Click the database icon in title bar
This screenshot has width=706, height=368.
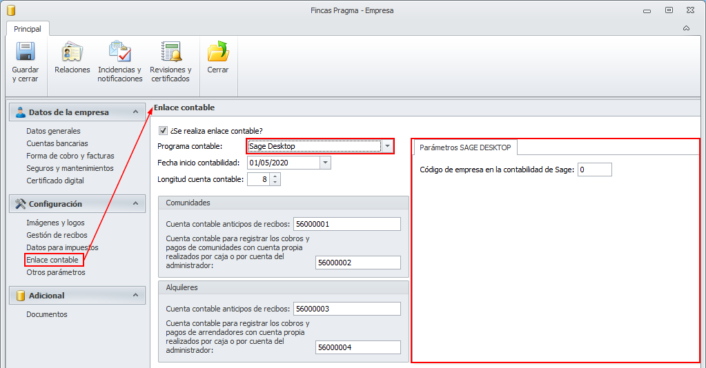pos(11,10)
